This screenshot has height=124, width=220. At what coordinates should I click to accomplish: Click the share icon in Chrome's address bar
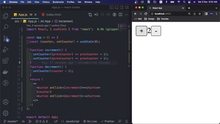click(x=195, y=14)
